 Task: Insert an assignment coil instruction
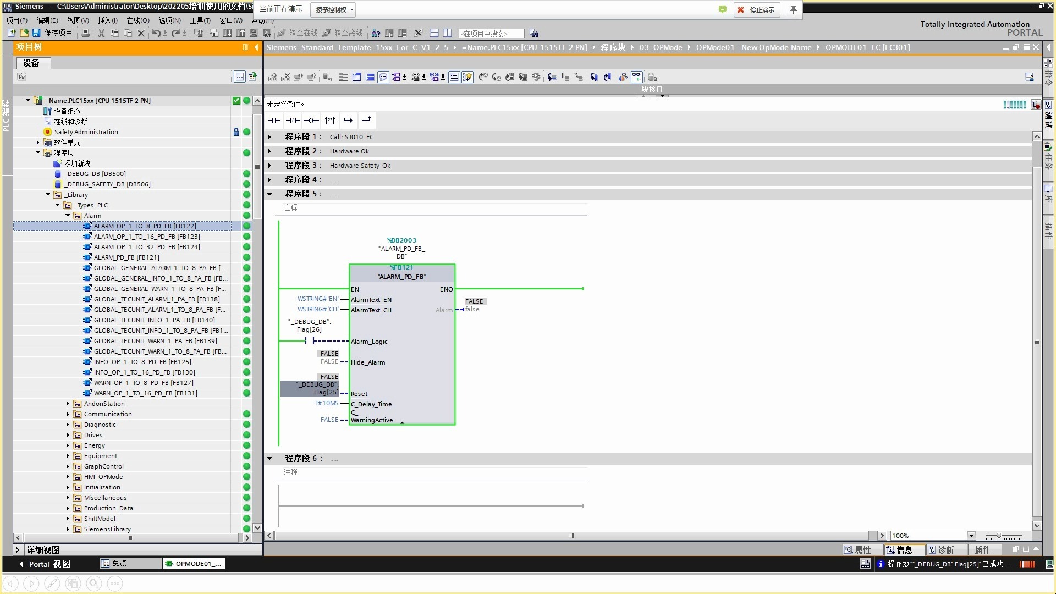(311, 120)
